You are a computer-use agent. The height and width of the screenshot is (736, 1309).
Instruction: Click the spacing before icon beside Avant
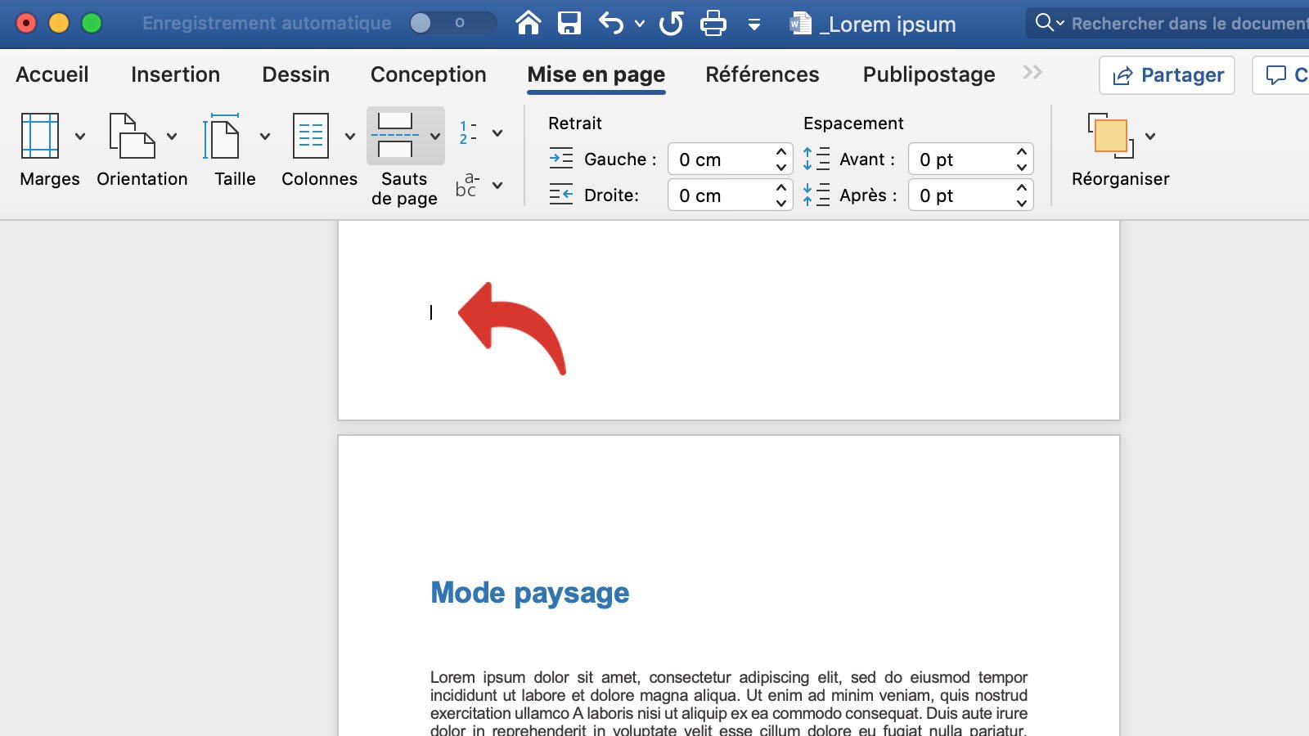click(x=816, y=159)
